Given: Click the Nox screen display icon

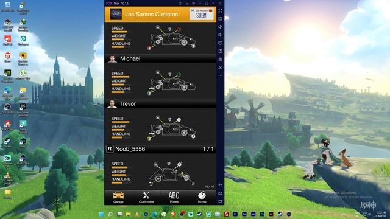Looking at the screenshot, I should click(x=221, y=43).
